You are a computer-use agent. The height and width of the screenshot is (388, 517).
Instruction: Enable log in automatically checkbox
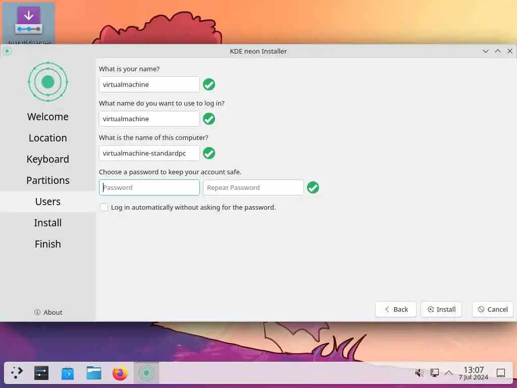[x=104, y=207]
